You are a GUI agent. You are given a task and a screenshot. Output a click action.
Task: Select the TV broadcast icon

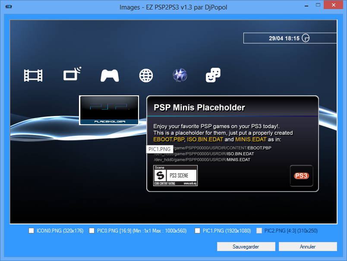coord(73,74)
